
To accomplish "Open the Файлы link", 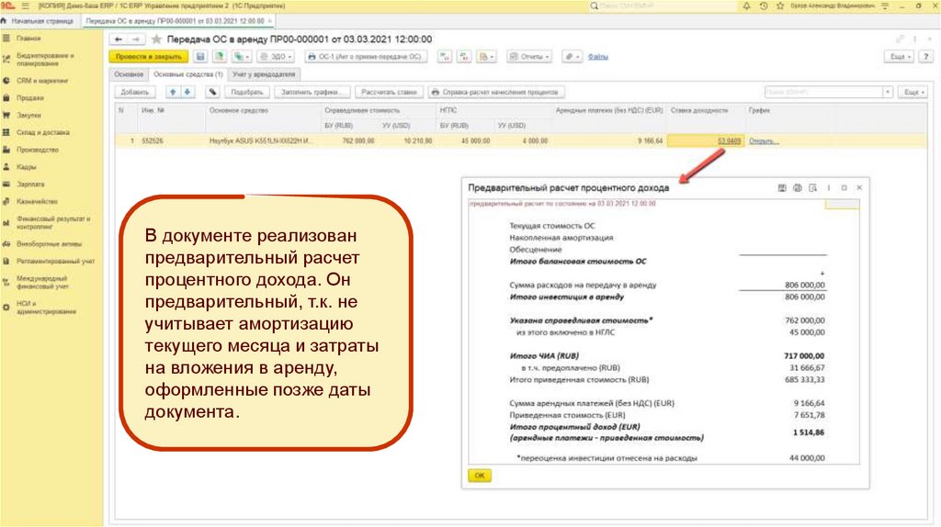I will [597, 56].
